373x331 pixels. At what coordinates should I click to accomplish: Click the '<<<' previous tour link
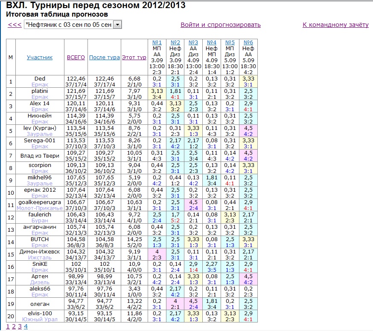(15, 25)
